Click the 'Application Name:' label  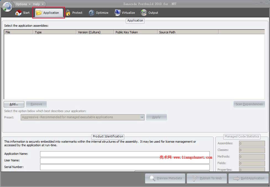click(16, 154)
